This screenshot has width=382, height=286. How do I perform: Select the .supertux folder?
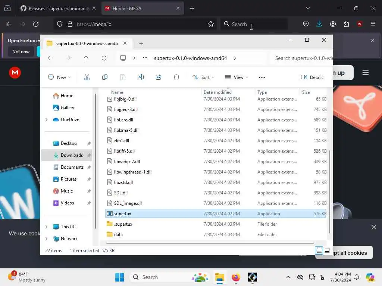216,224
